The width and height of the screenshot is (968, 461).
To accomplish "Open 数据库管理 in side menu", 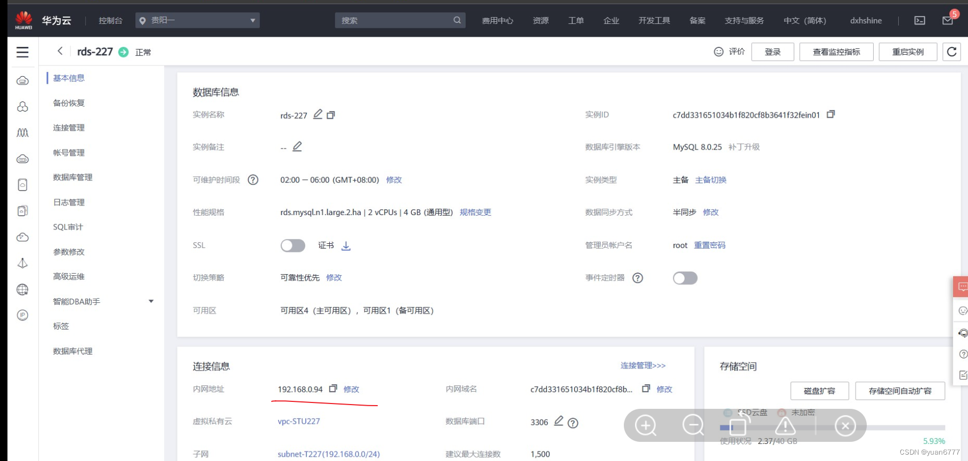I will click(73, 177).
